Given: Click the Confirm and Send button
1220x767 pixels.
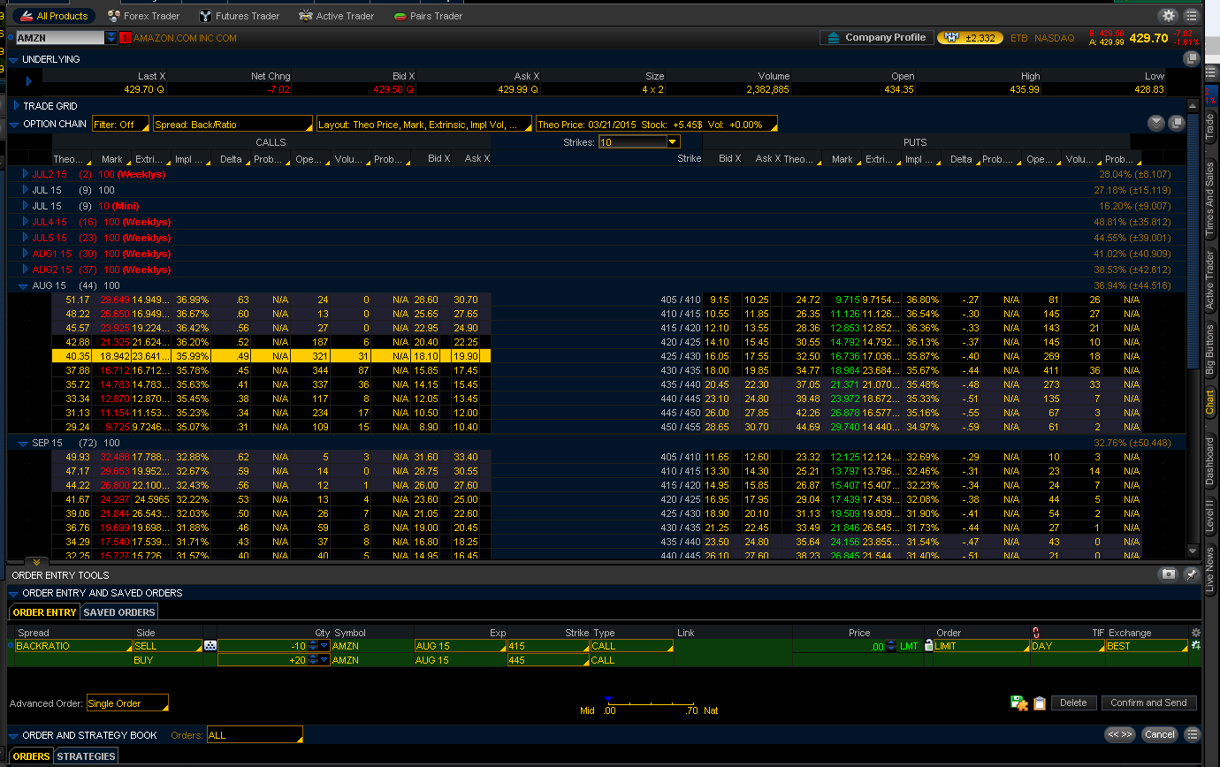Looking at the screenshot, I should [1149, 703].
